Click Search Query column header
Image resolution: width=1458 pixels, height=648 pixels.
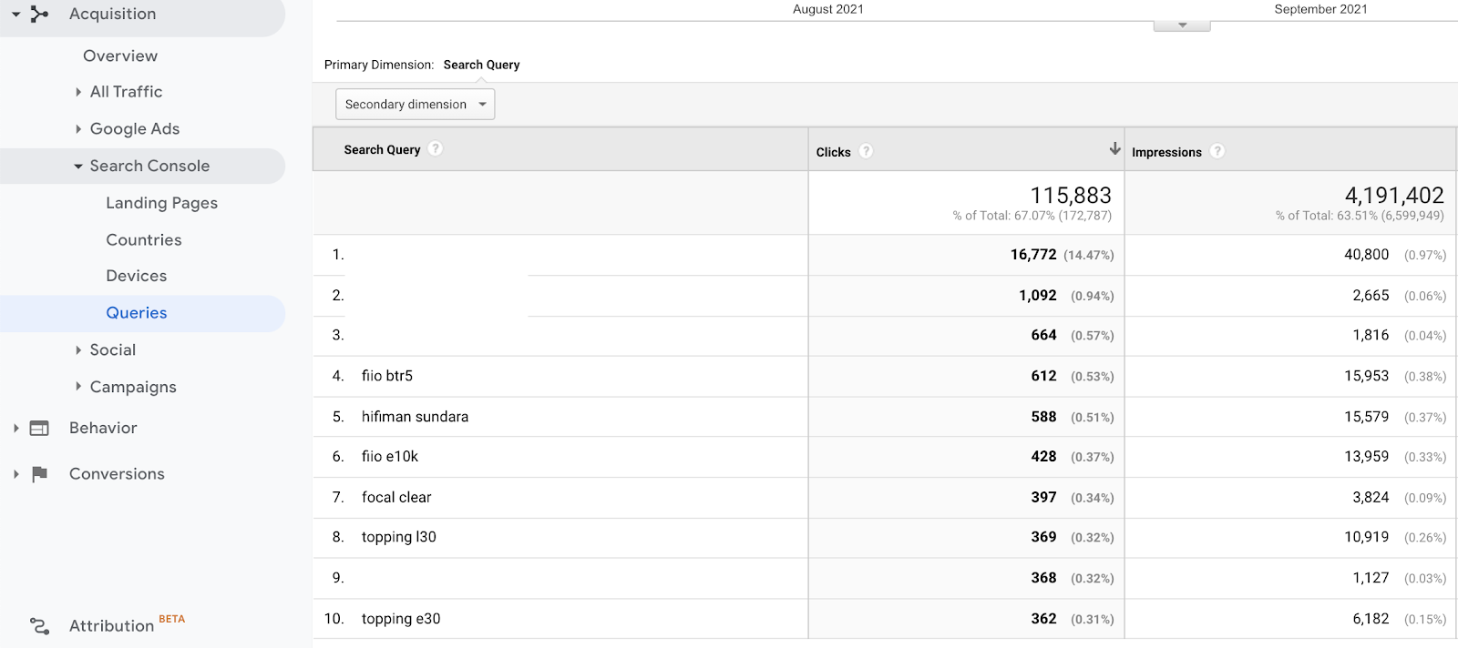point(382,149)
